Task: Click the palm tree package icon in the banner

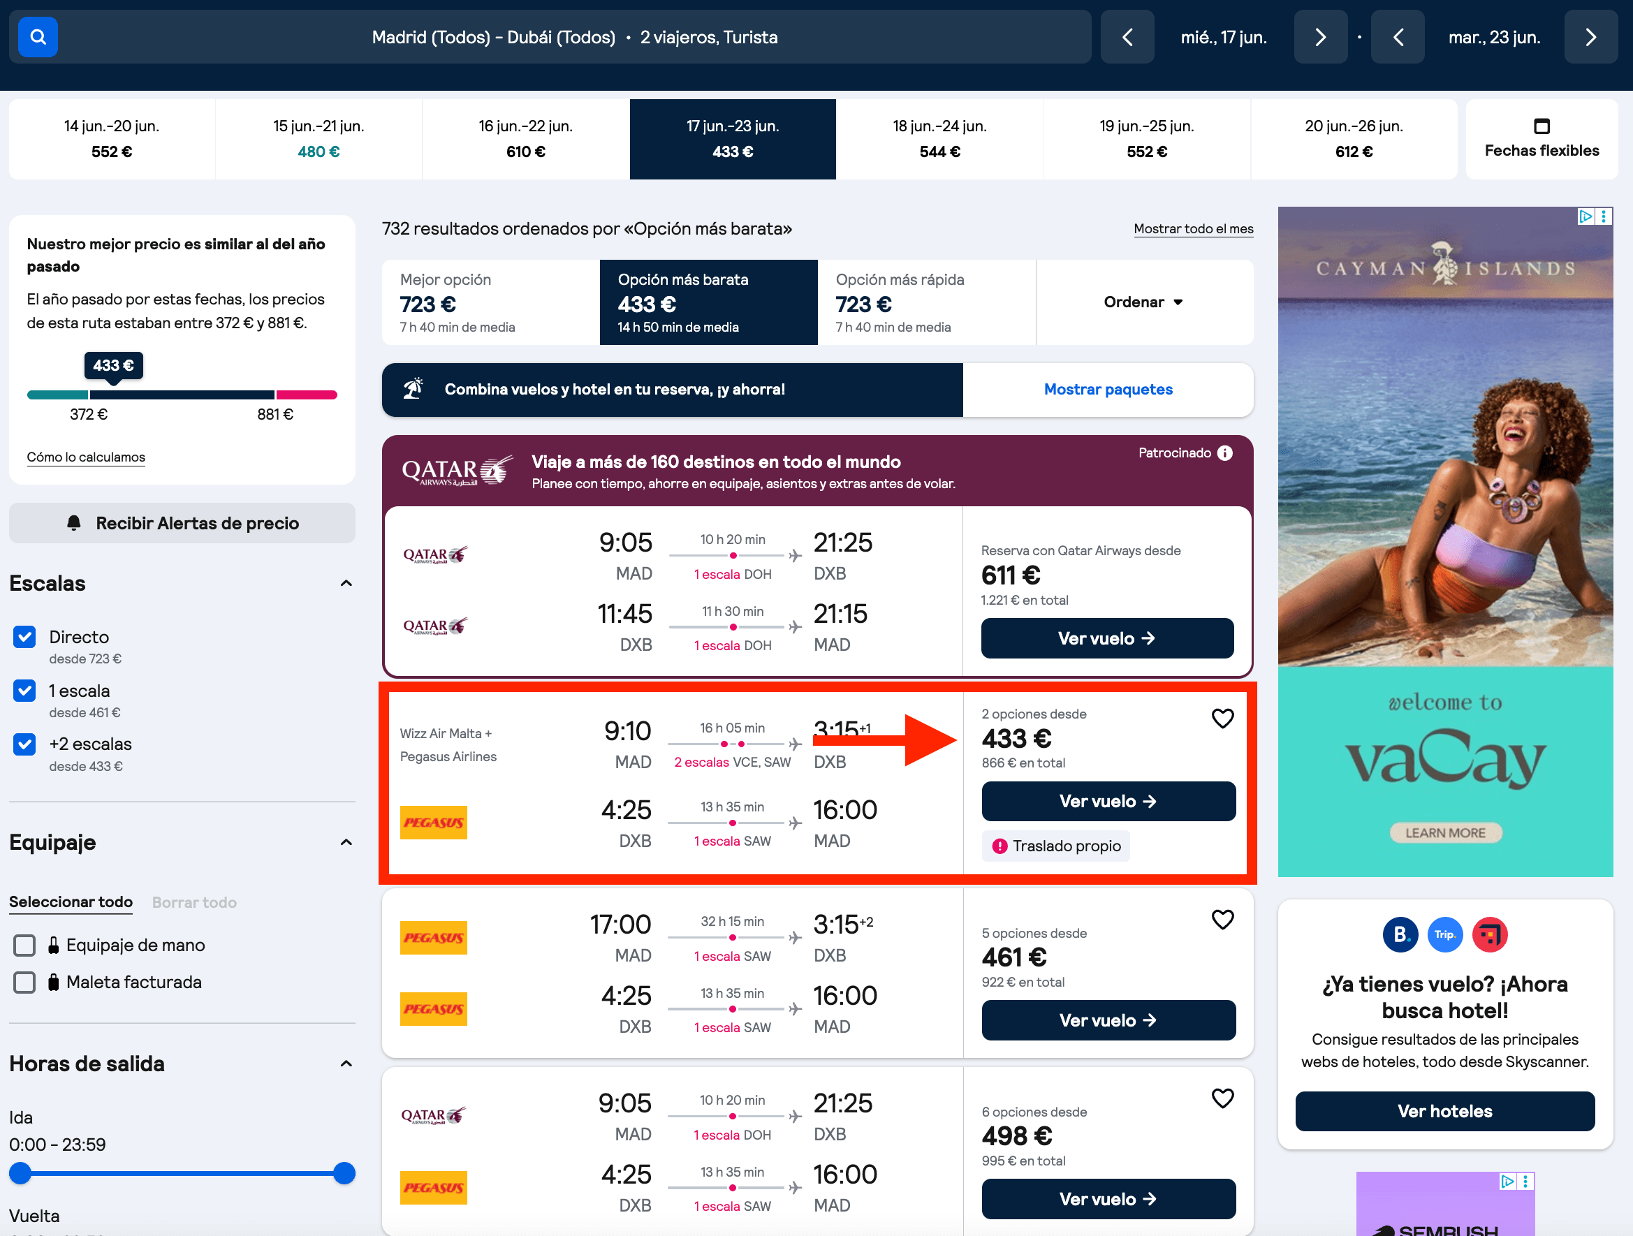Action: pyautogui.click(x=413, y=389)
